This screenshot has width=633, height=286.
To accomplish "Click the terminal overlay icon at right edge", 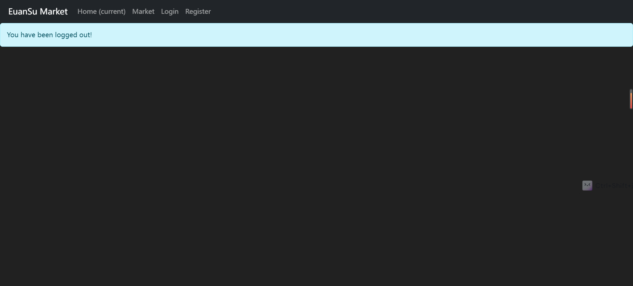I will pyautogui.click(x=587, y=185).
